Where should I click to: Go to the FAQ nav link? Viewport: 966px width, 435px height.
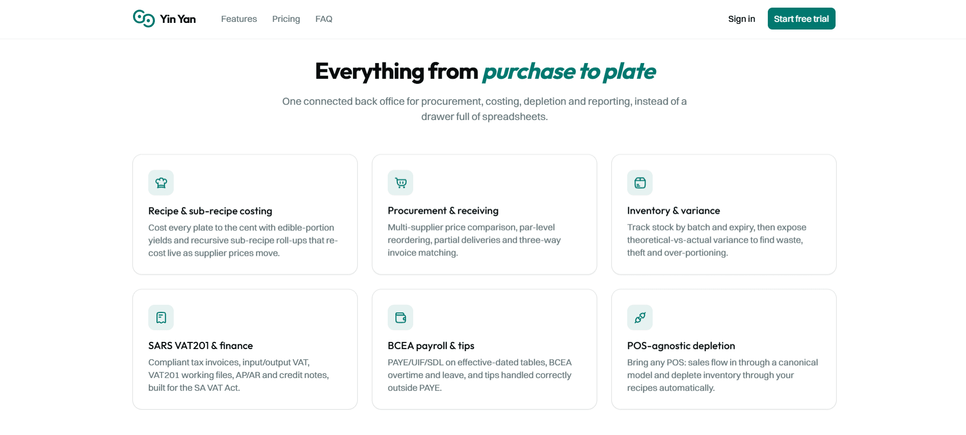pyautogui.click(x=324, y=19)
